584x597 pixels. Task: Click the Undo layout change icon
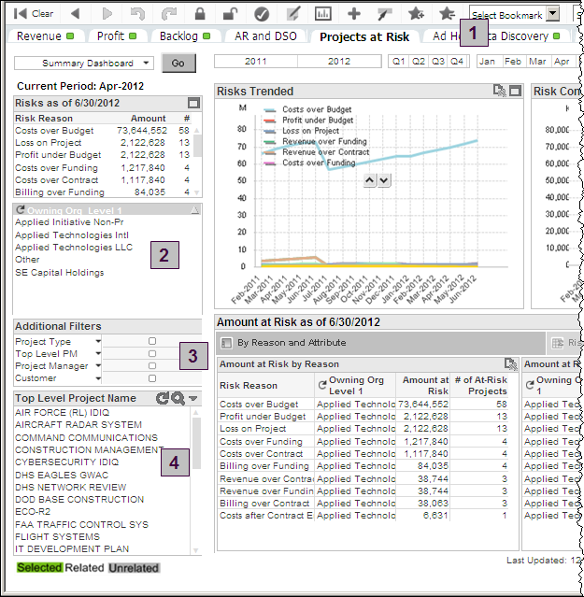pyautogui.click(x=137, y=14)
